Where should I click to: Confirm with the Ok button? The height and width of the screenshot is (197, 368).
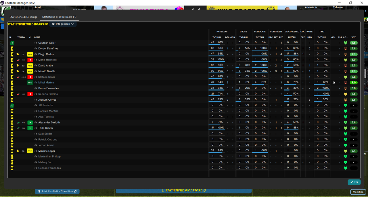click(x=354, y=182)
